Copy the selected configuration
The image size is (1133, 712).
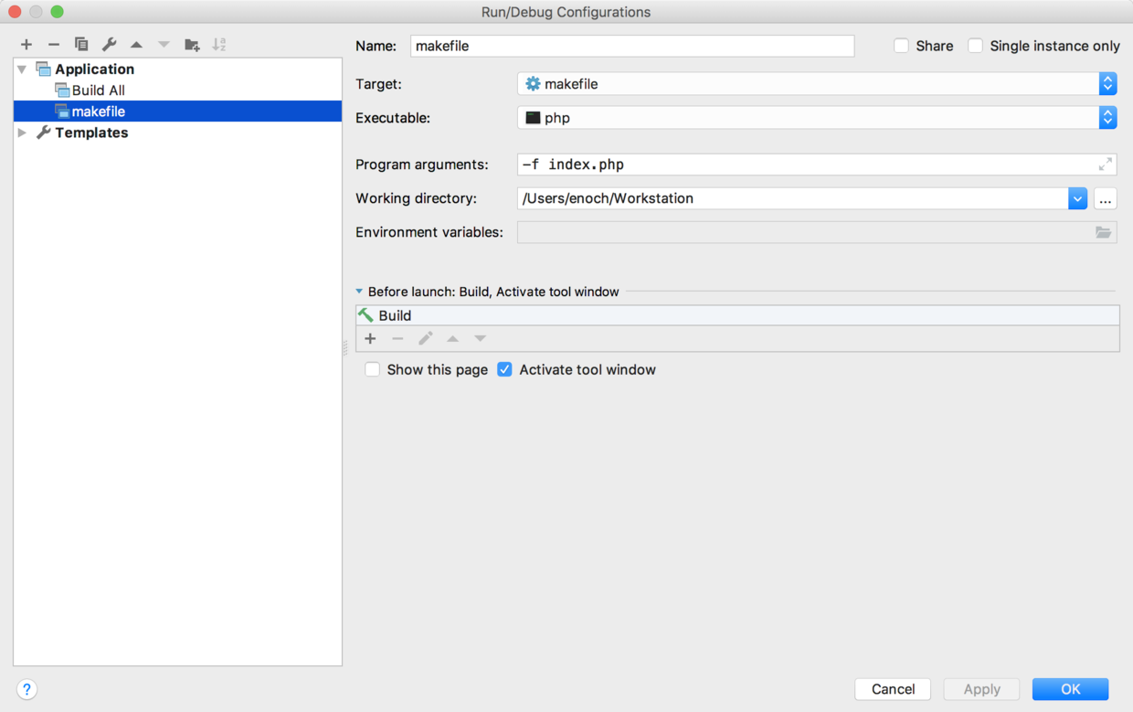[81, 44]
